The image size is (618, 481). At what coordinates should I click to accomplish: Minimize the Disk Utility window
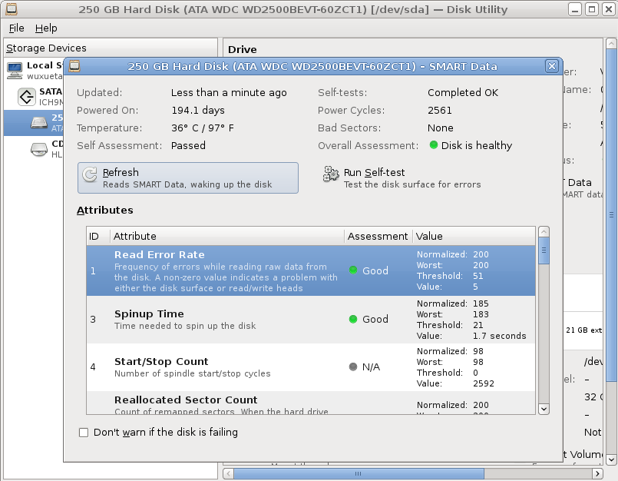575,9
